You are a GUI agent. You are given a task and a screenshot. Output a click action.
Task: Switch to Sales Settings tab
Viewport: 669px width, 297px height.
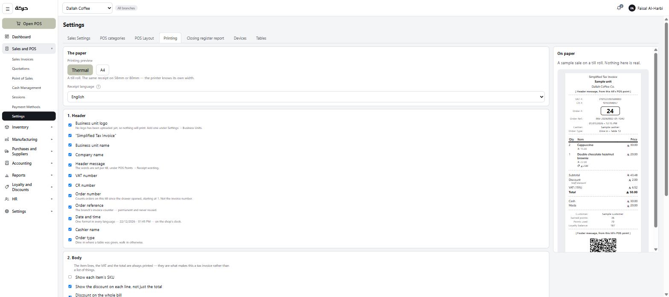79,38
